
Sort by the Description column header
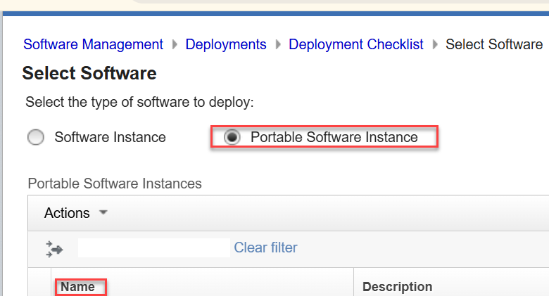pos(397,287)
